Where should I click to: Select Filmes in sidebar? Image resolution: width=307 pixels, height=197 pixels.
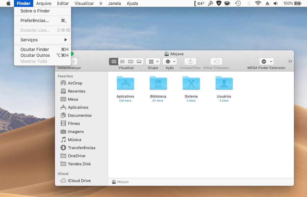(81, 123)
